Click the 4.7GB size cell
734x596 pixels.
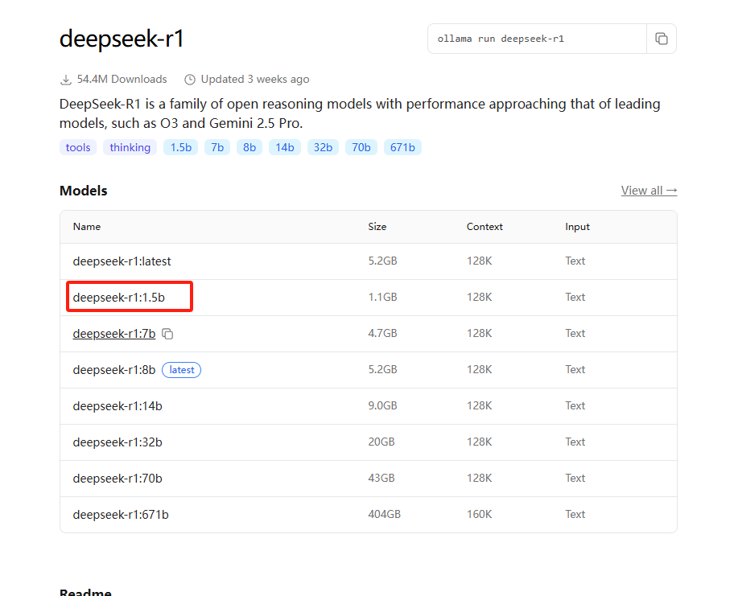[382, 333]
